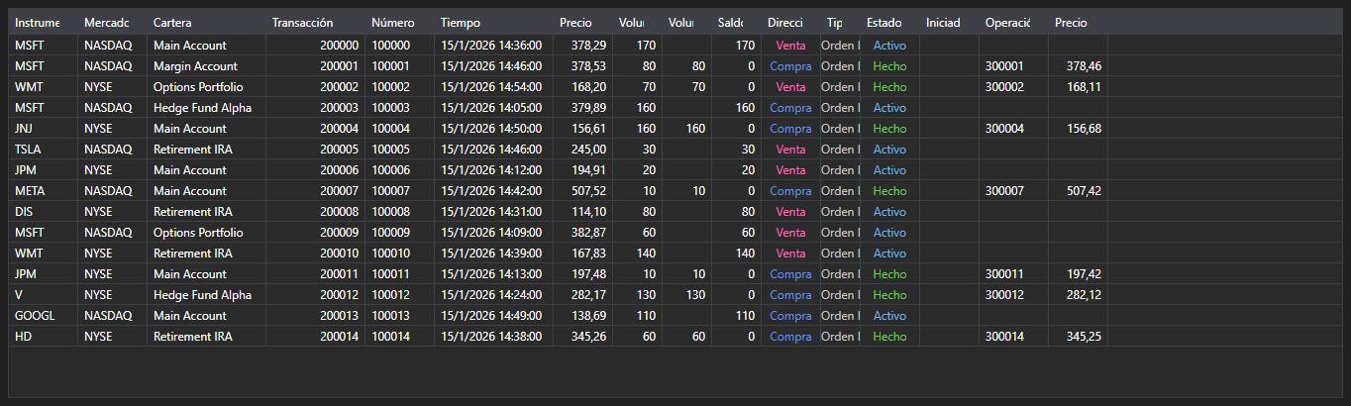Viewport: 1351px width, 406px height.
Task: Select transaction cell 200000
Action: point(315,46)
